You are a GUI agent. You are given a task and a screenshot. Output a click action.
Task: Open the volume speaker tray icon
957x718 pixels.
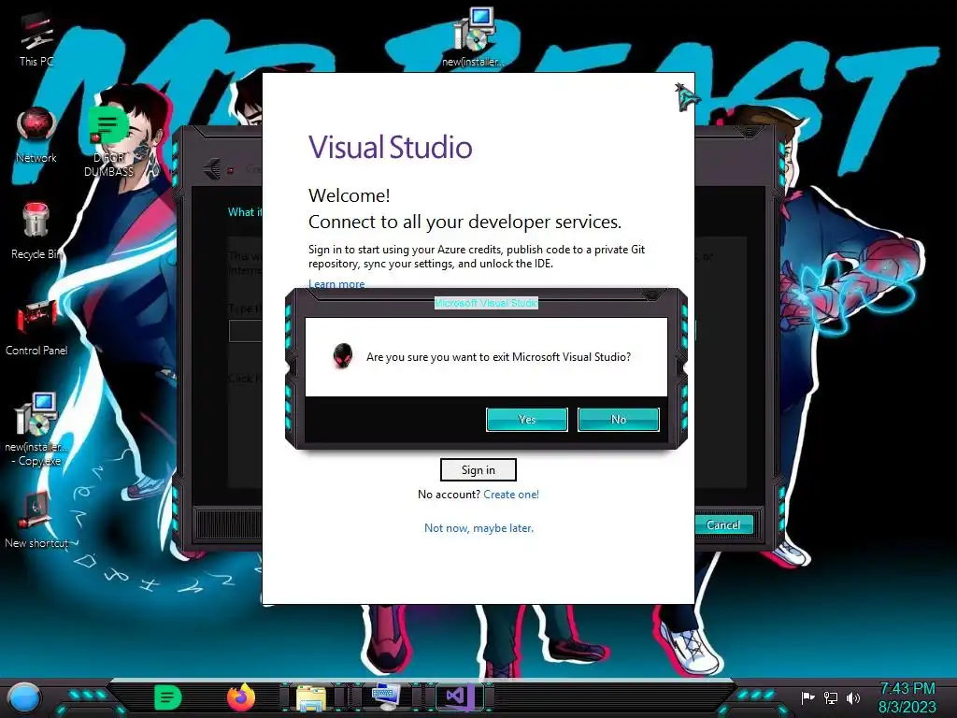(x=852, y=697)
